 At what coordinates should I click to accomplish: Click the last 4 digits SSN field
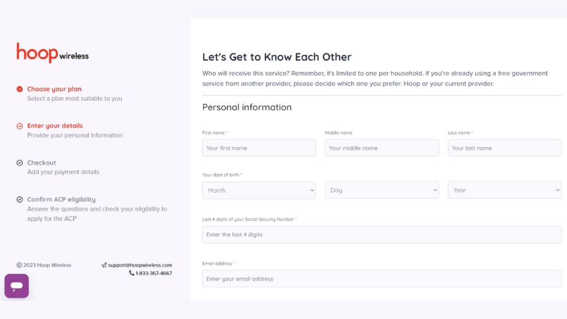pos(382,235)
